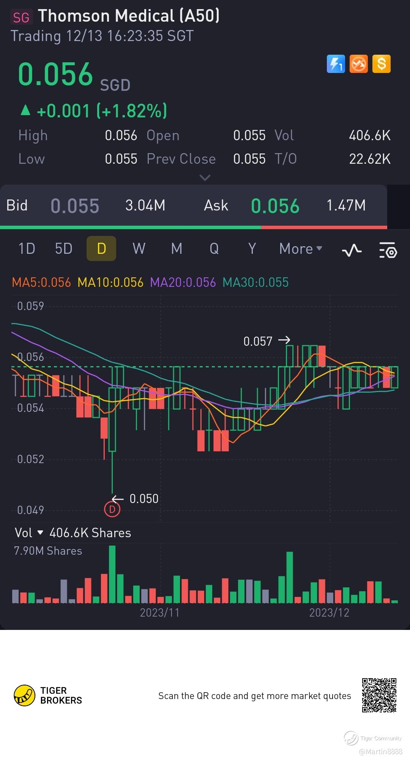Tap the MA5:0.056 label

click(x=41, y=282)
